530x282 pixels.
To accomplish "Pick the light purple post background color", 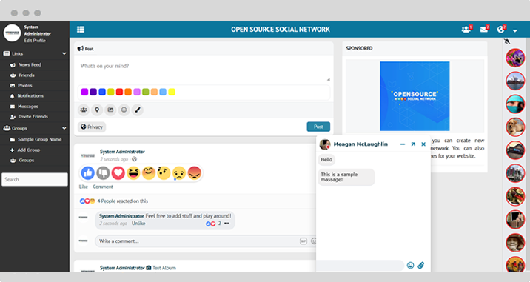I will 137,92.
